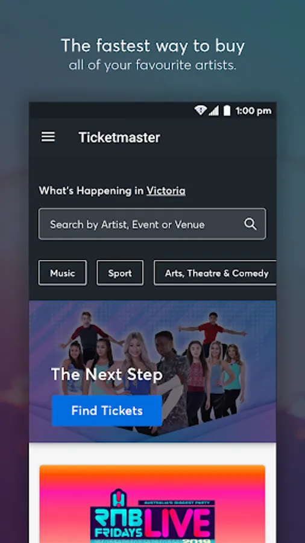The height and width of the screenshot is (543, 305).
Task: Tap The Next Step event title
Action: pyautogui.click(x=107, y=375)
